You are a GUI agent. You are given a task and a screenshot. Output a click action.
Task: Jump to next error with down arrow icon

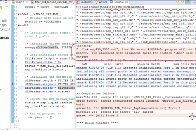[177, 2]
